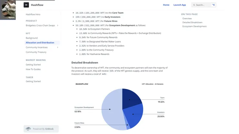Click the search magnifier icon
The image size is (239, 134).
click(x=194, y=5)
